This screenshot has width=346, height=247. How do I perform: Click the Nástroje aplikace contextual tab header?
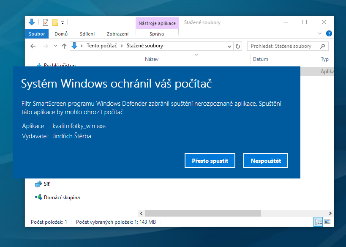157,23
